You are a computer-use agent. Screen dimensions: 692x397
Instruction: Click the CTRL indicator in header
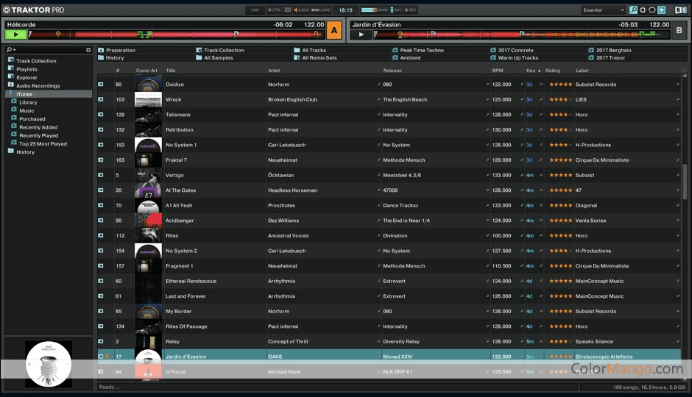(x=274, y=10)
